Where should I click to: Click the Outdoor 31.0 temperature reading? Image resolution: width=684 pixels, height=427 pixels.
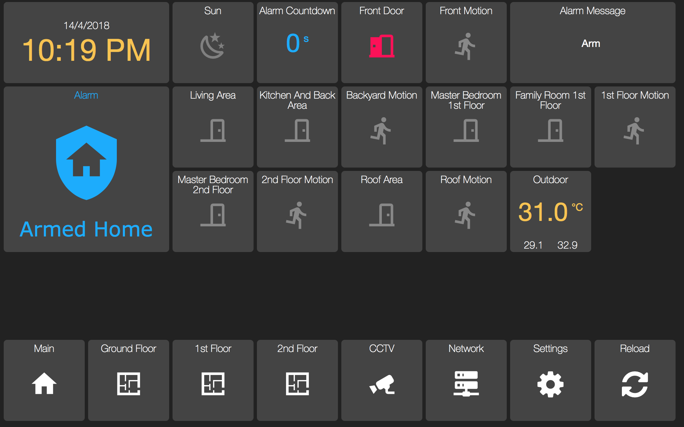tap(544, 212)
